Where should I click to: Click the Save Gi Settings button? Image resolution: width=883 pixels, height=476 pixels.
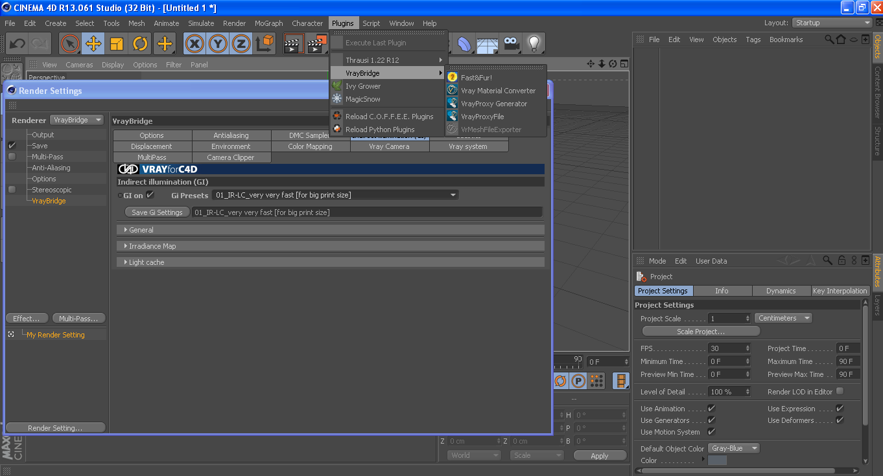pos(157,212)
